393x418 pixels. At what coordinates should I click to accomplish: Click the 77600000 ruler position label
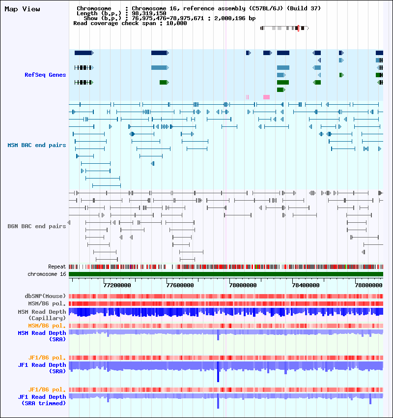(x=180, y=285)
